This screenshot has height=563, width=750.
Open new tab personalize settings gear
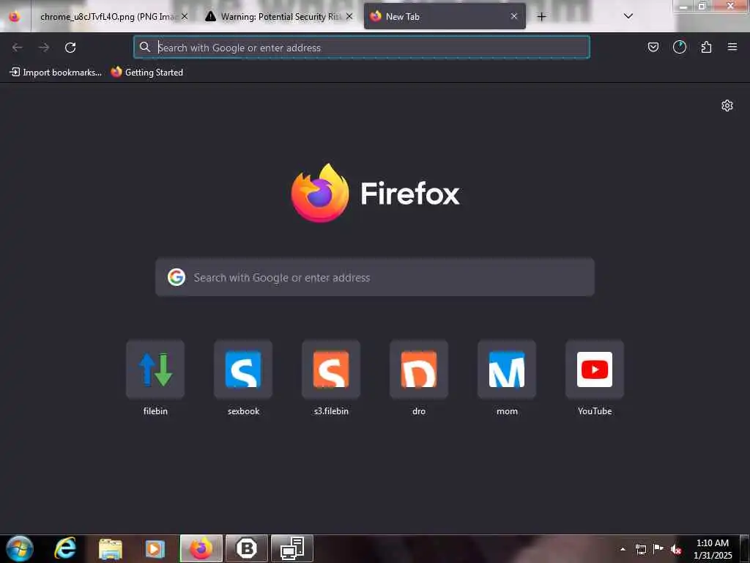(x=727, y=106)
